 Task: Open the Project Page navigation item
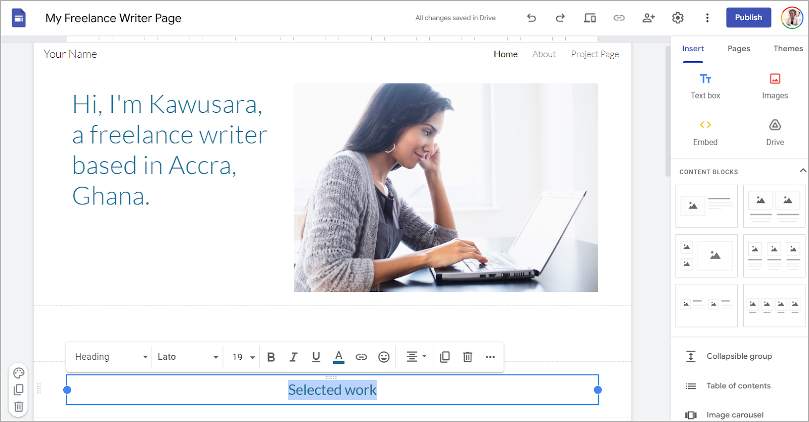[595, 54]
